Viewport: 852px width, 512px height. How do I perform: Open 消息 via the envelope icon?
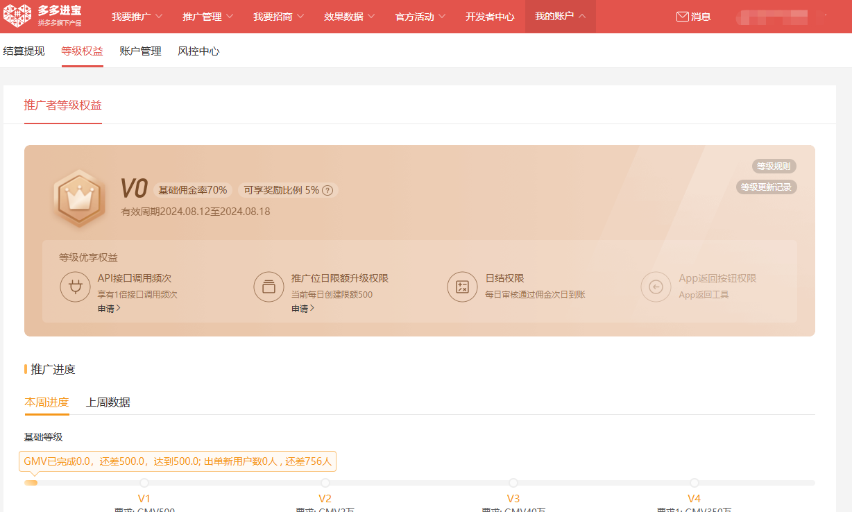point(682,17)
